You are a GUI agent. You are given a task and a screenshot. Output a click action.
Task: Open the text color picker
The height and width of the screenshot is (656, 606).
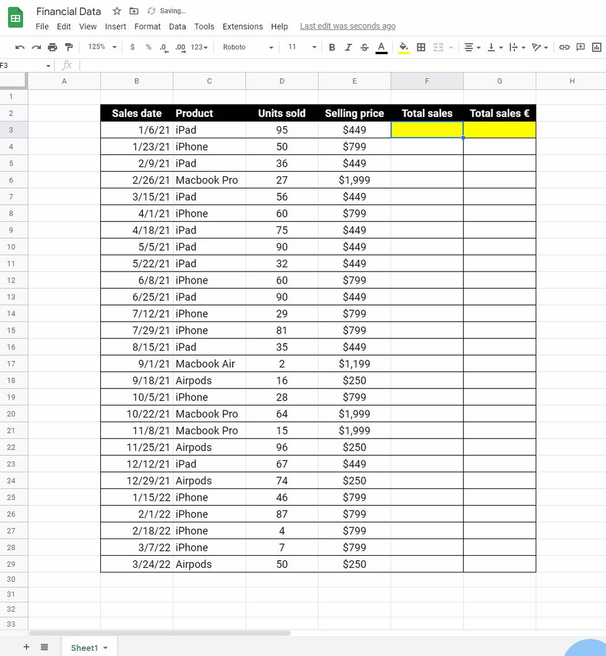tap(381, 48)
